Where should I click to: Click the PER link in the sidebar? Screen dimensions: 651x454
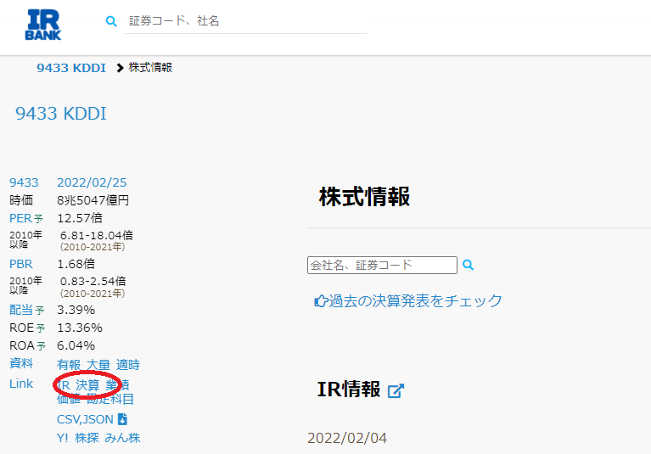20,218
